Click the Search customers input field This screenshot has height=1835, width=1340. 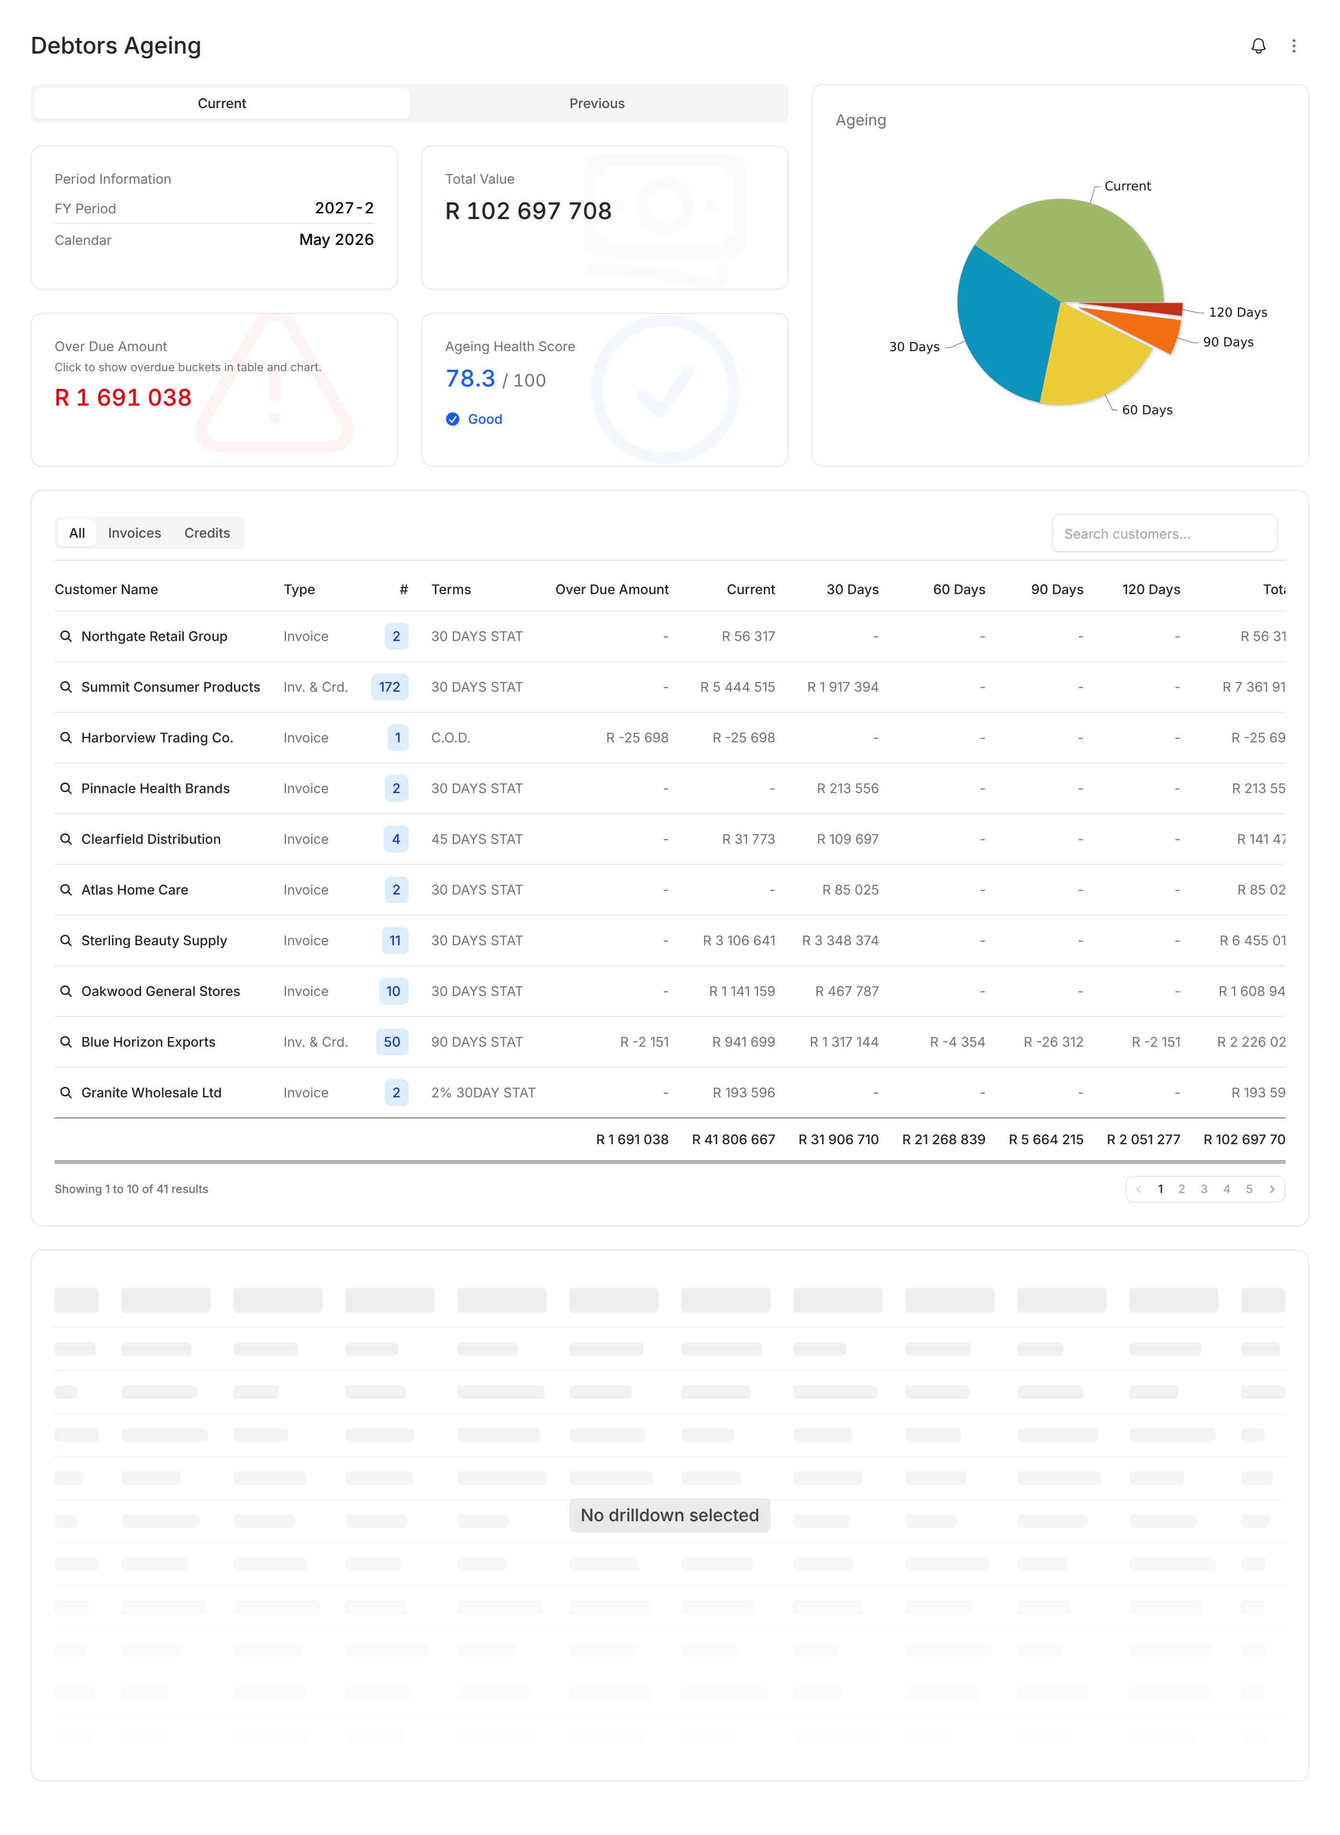1164,533
